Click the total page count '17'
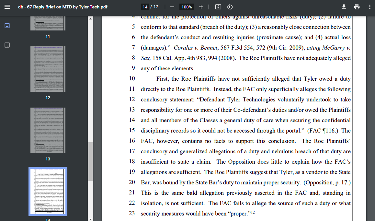The image size is (375, 221). point(156,7)
